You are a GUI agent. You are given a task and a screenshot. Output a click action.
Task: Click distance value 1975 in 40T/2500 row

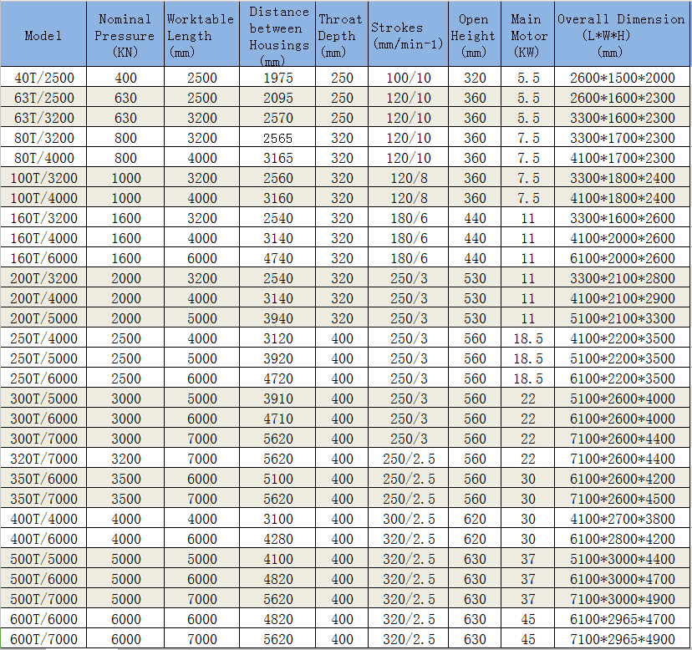[x=278, y=78]
